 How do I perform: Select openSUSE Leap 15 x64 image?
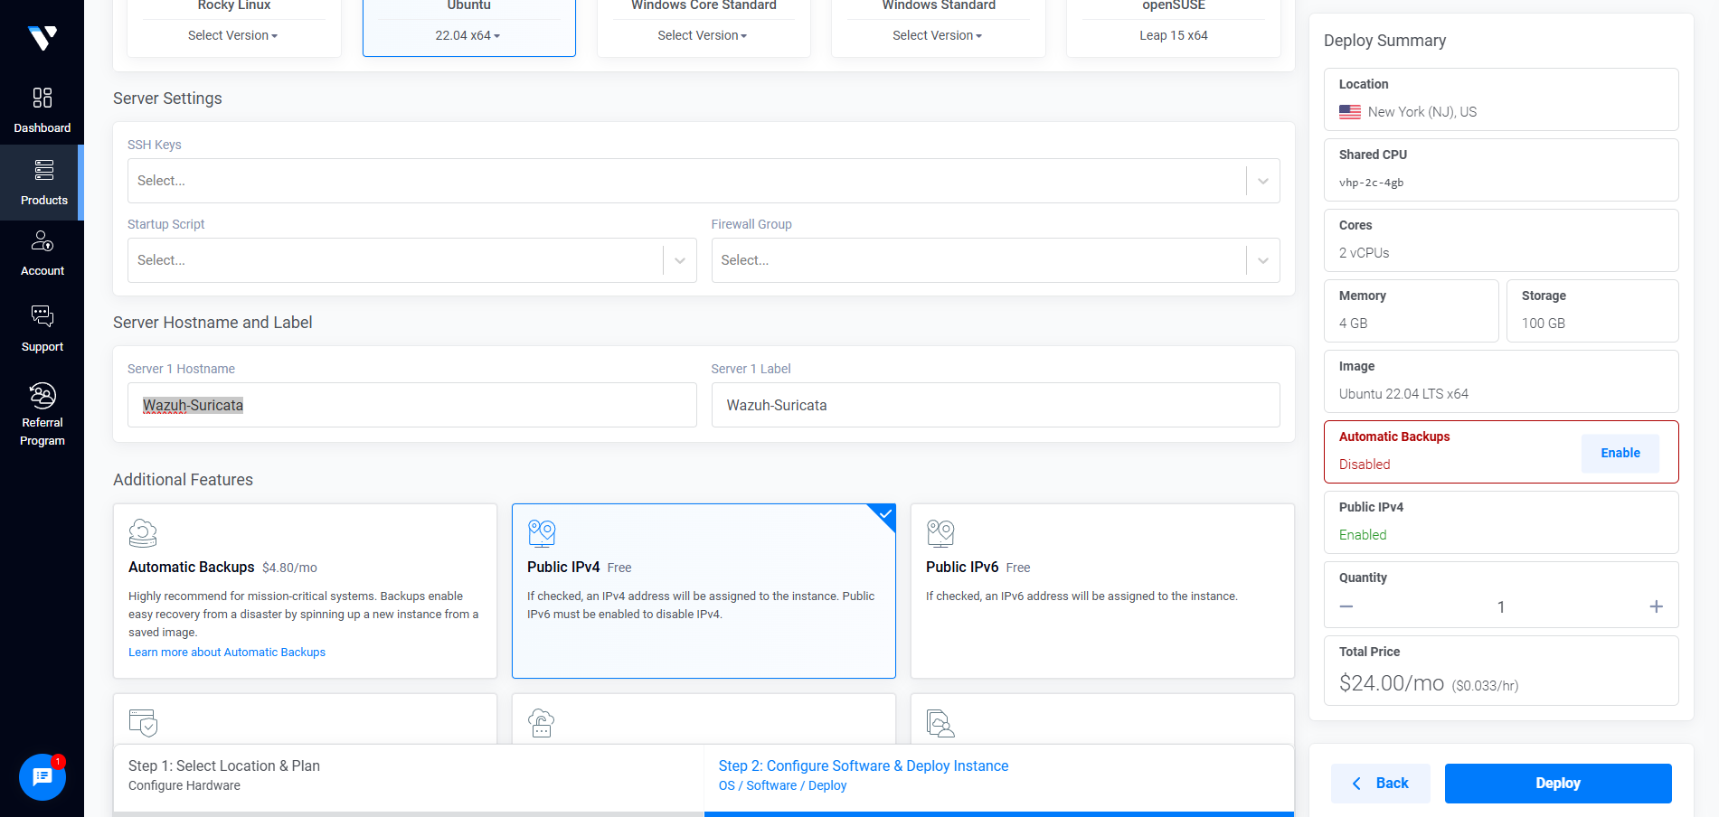point(1174,35)
